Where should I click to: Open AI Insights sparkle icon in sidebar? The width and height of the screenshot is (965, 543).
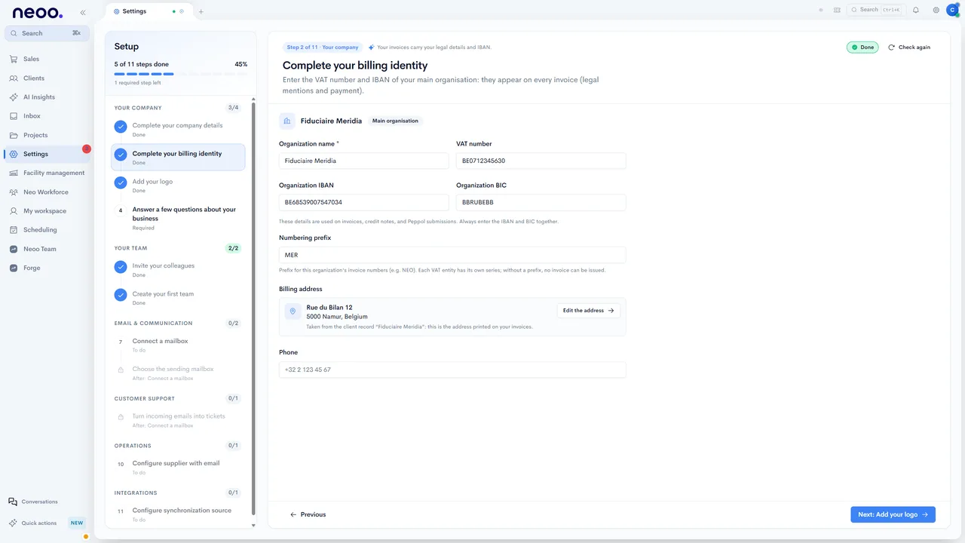coord(14,97)
